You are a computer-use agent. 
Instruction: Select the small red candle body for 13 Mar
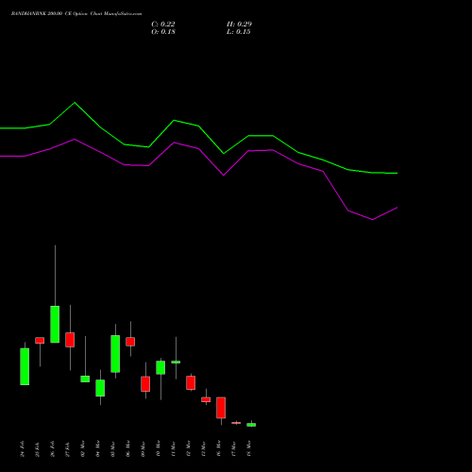pos(206,399)
